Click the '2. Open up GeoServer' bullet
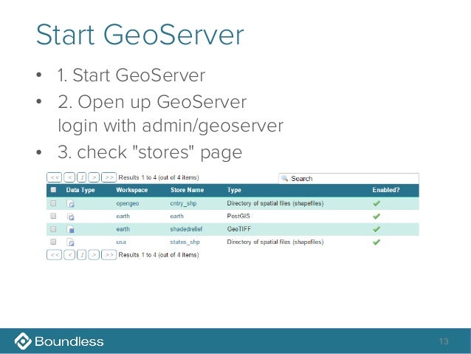The width and height of the screenshot is (471, 354). pos(152,102)
